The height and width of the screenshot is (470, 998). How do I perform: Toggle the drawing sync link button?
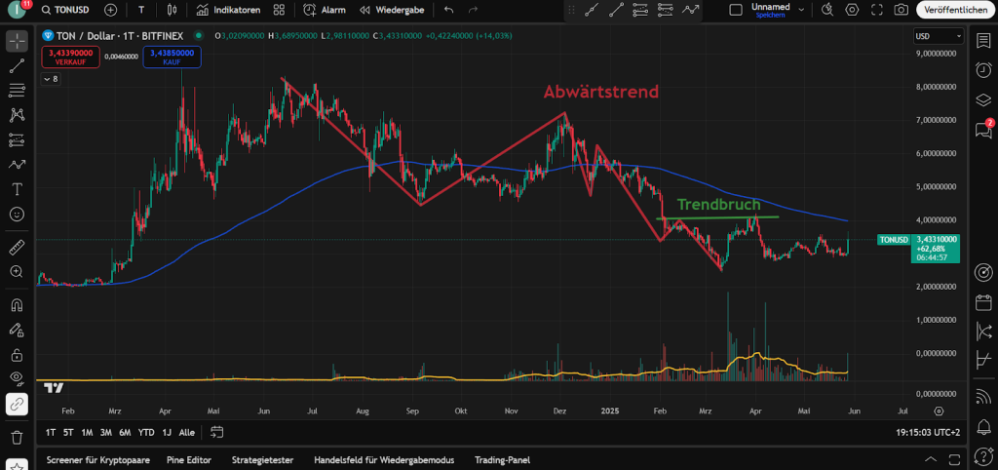(x=18, y=404)
